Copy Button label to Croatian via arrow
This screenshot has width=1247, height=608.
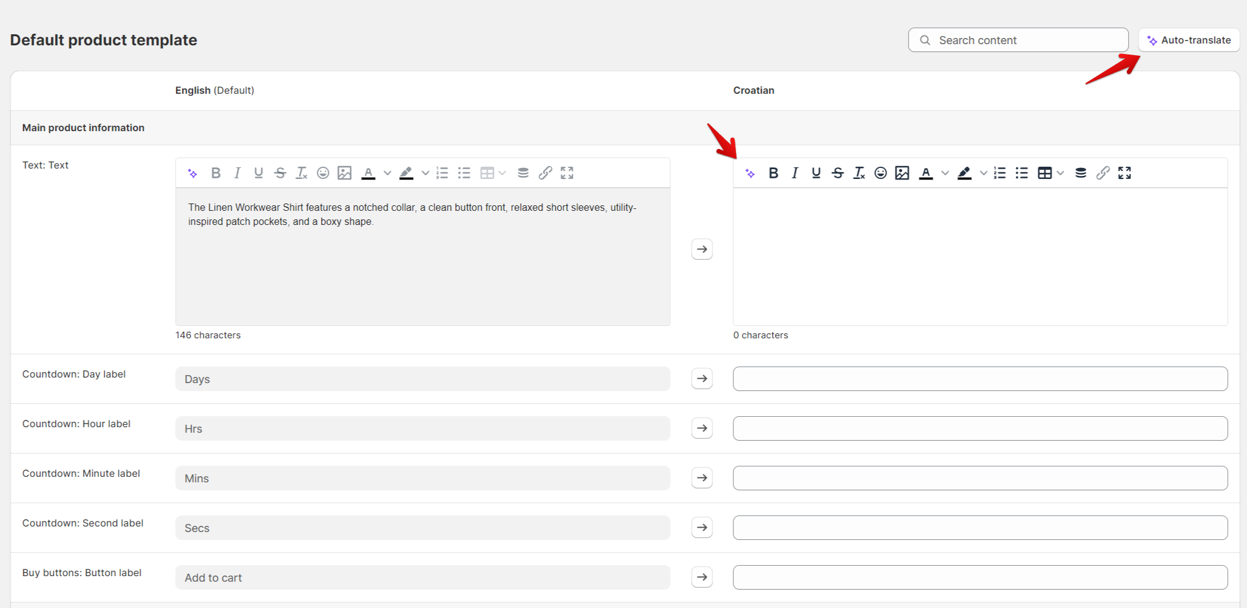click(x=702, y=577)
